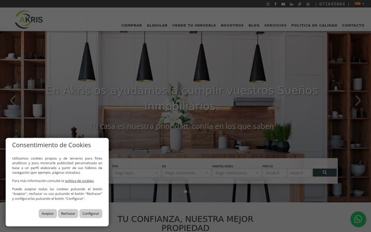Select the middle carousel slide dot
Screen dimensions: 371x232
point(185,191)
